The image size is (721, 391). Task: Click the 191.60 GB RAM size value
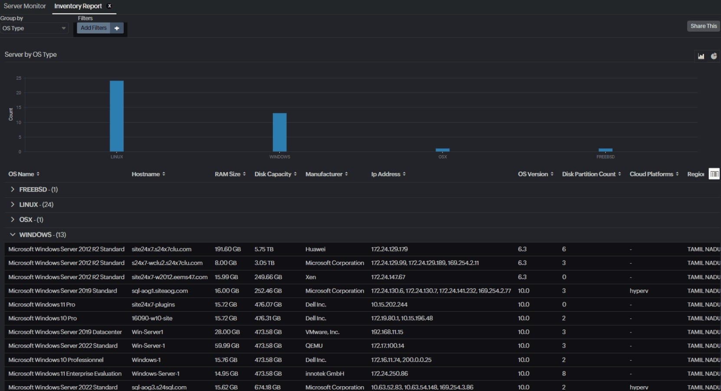228,249
